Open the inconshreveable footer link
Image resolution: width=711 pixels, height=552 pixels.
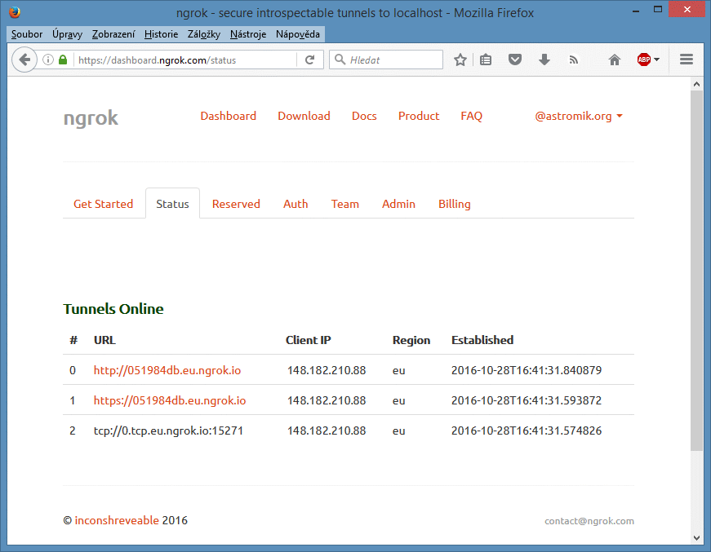click(117, 520)
